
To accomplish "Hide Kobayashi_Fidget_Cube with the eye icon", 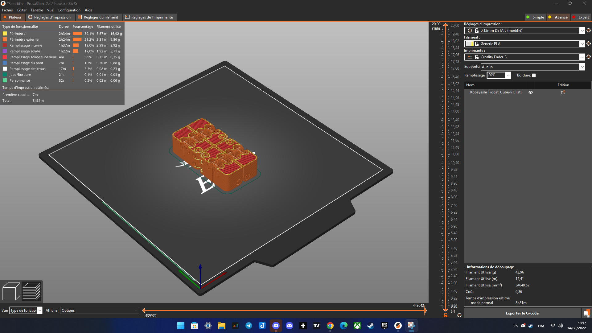I will [x=530, y=92].
